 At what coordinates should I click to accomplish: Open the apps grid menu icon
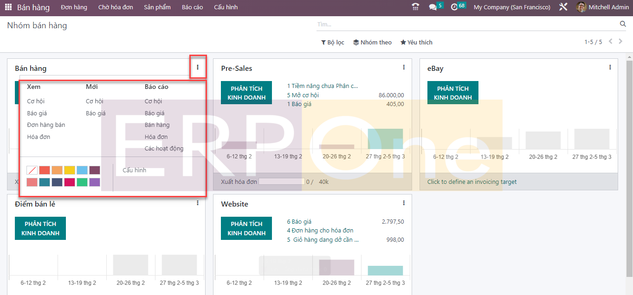(x=8, y=7)
